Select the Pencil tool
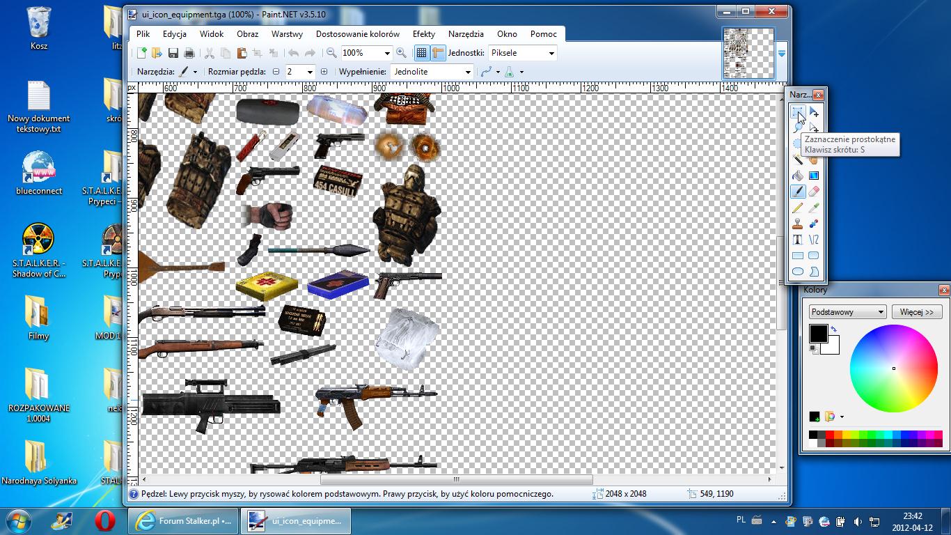This screenshot has height=535, width=951. 798,208
